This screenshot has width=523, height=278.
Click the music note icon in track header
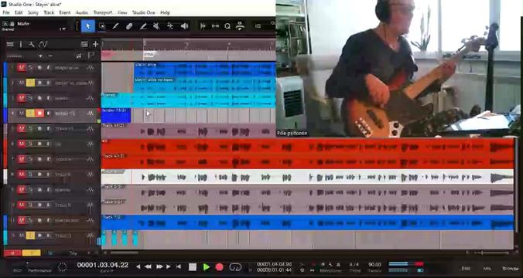pyautogui.click(x=79, y=56)
